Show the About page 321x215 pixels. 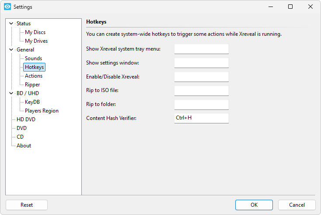point(24,146)
